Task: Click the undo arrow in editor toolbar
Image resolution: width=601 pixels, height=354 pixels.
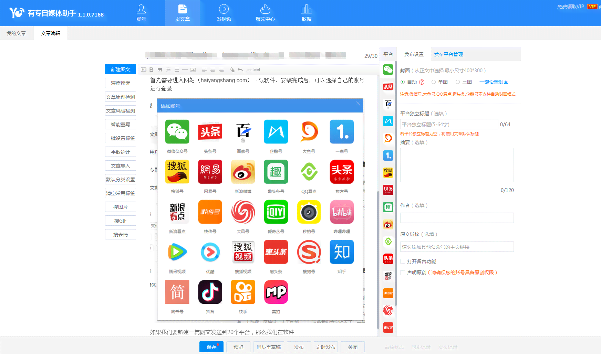Action: (240, 69)
